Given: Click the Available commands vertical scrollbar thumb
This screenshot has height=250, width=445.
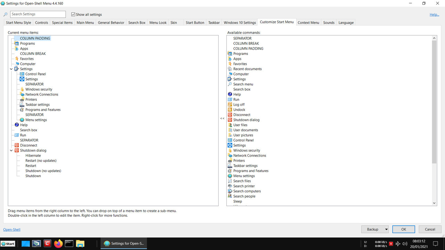Looking at the screenshot, I should (x=434, y=102).
